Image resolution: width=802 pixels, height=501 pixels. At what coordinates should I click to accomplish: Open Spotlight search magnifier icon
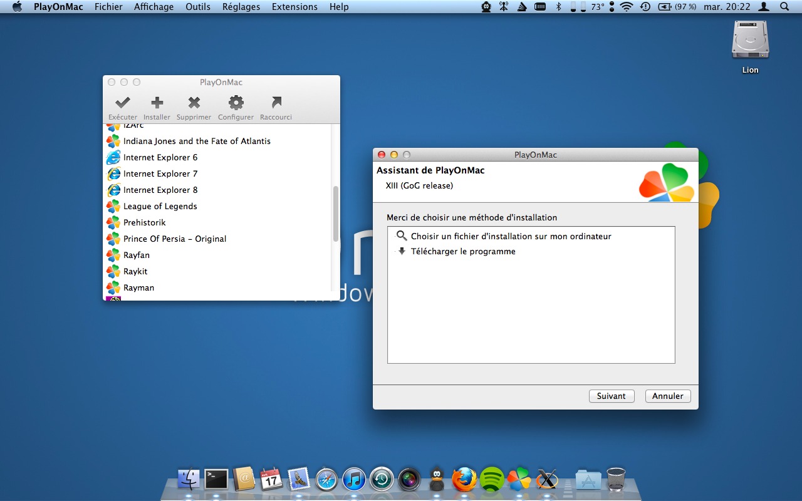(x=784, y=7)
